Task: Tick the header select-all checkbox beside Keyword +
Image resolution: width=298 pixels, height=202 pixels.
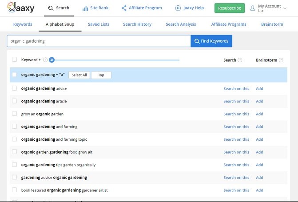Action: point(15,59)
